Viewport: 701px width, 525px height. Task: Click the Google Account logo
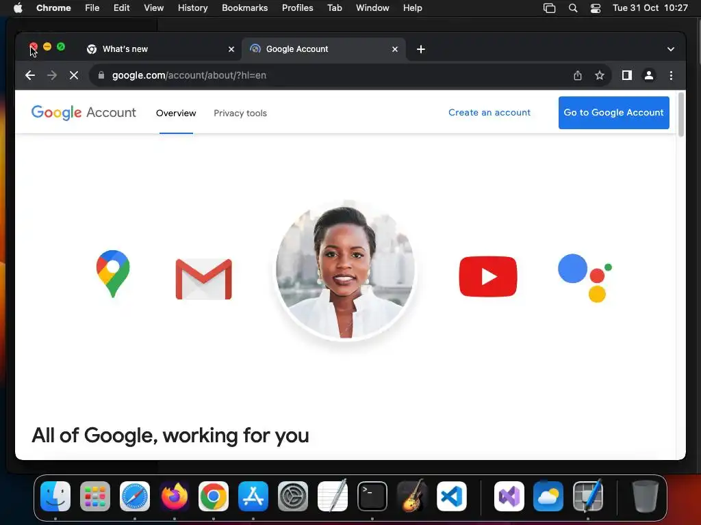click(x=84, y=113)
